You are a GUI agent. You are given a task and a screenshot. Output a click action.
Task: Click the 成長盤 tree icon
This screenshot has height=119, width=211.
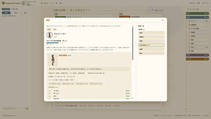190,36
